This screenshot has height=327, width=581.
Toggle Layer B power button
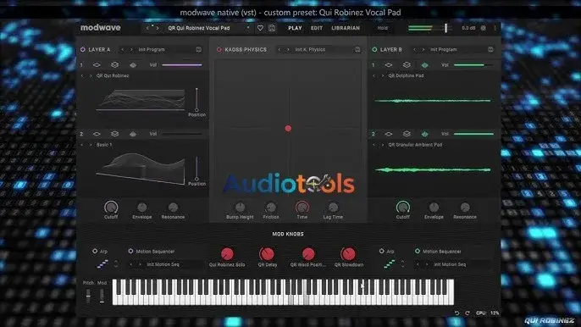(x=374, y=49)
